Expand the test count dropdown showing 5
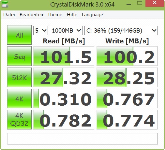This screenshot has height=150, width=165. [x=40, y=30]
